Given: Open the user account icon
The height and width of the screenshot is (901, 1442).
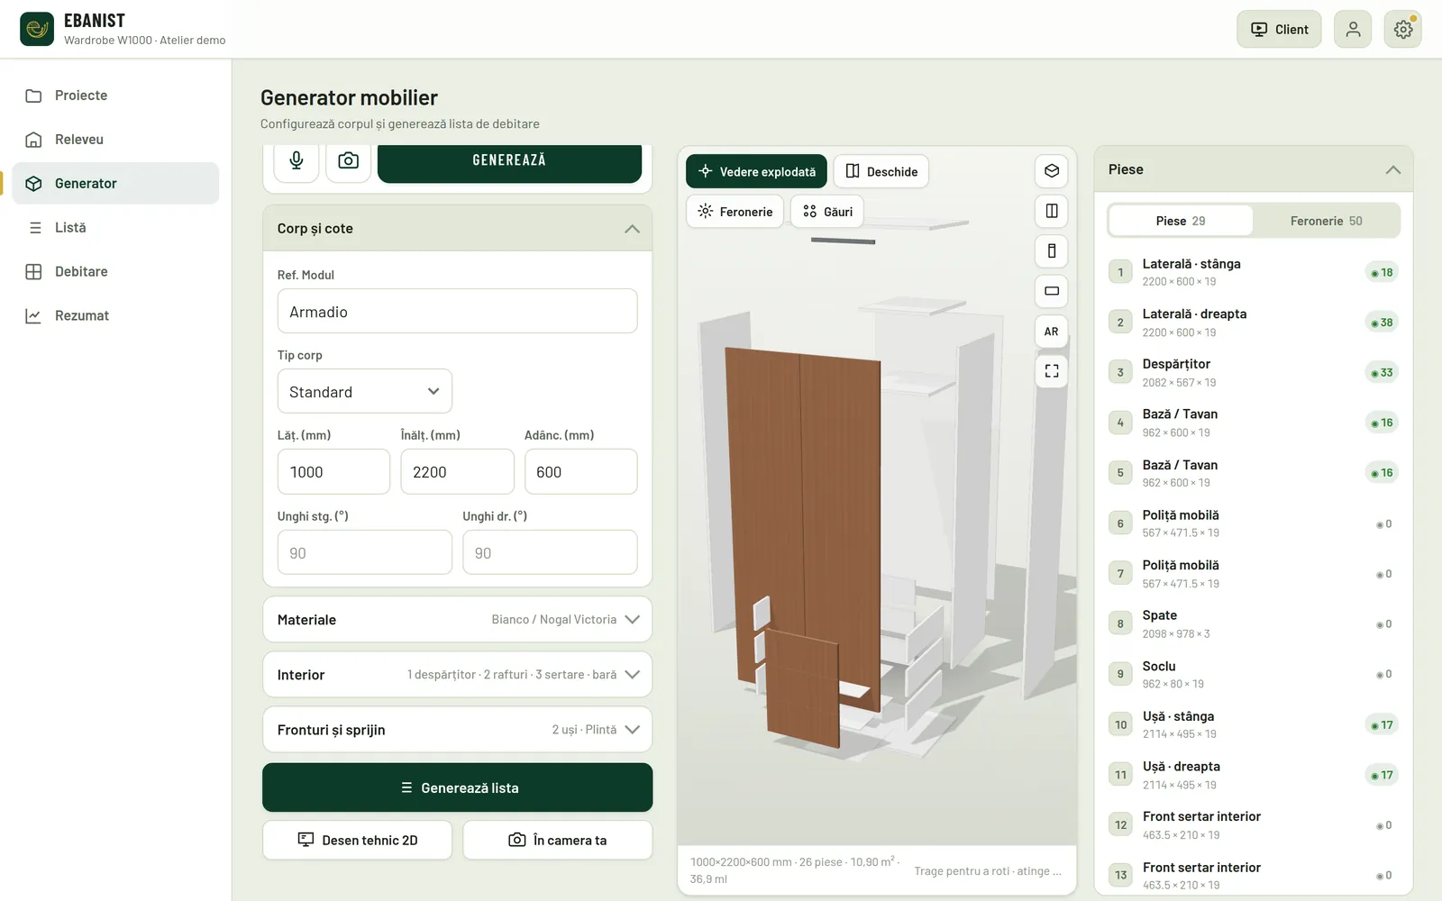Looking at the screenshot, I should [x=1353, y=30].
